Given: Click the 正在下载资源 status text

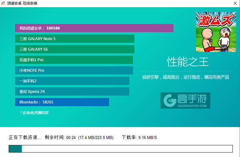Looking at the screenshot, I should click(25, 137).
